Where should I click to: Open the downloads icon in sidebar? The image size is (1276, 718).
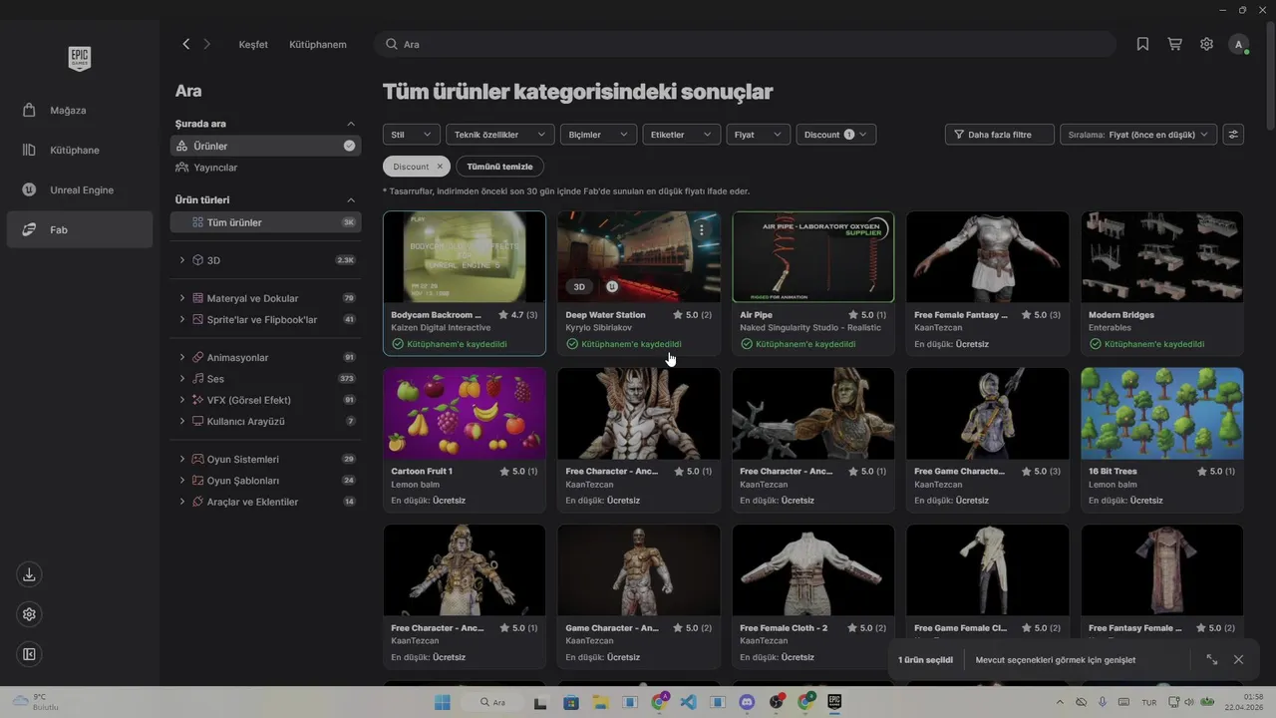pyautogui.click(x=29, y=574)
